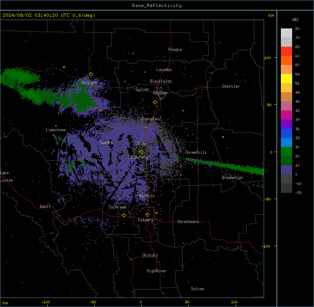Click the Didsbury label

click(140, 157)
